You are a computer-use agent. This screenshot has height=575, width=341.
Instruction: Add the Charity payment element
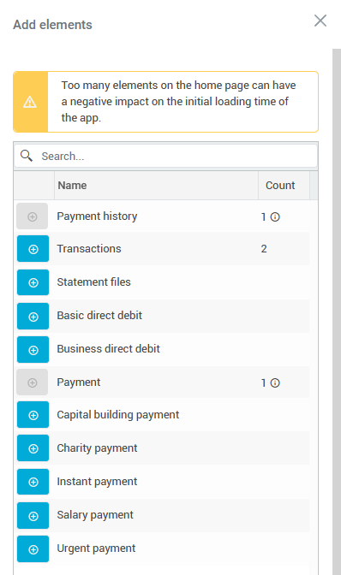pyautogui.click(x=33, y=448)
